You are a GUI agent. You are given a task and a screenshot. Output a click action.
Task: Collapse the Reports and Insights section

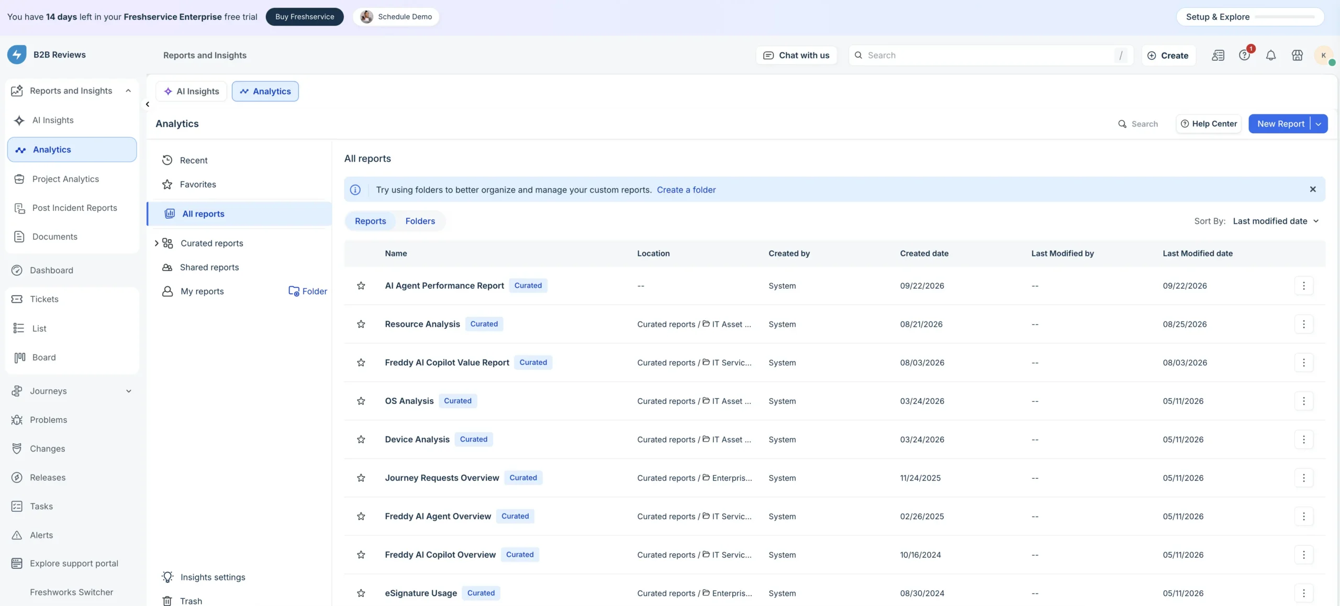128,91
